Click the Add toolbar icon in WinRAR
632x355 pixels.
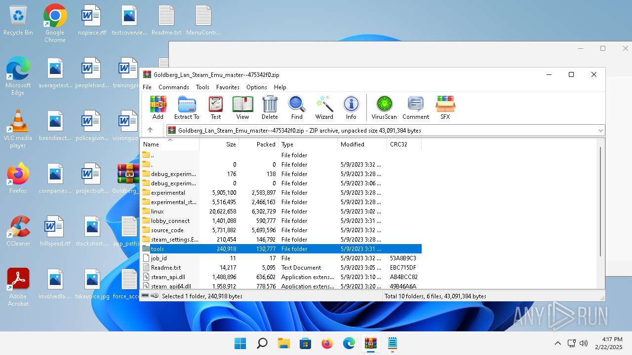(x=158, y=107)
